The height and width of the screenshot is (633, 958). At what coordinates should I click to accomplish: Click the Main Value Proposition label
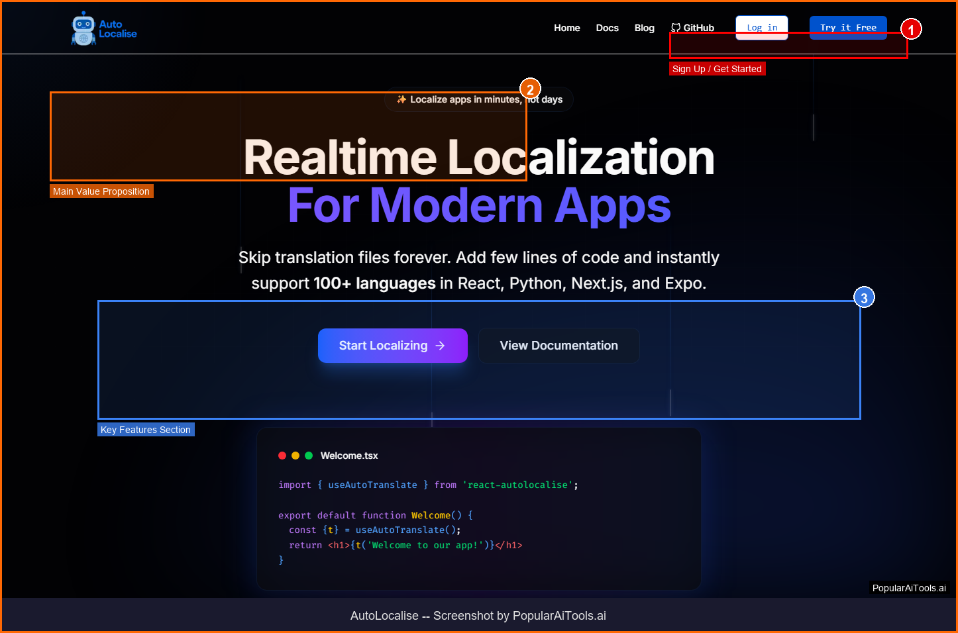101,191
